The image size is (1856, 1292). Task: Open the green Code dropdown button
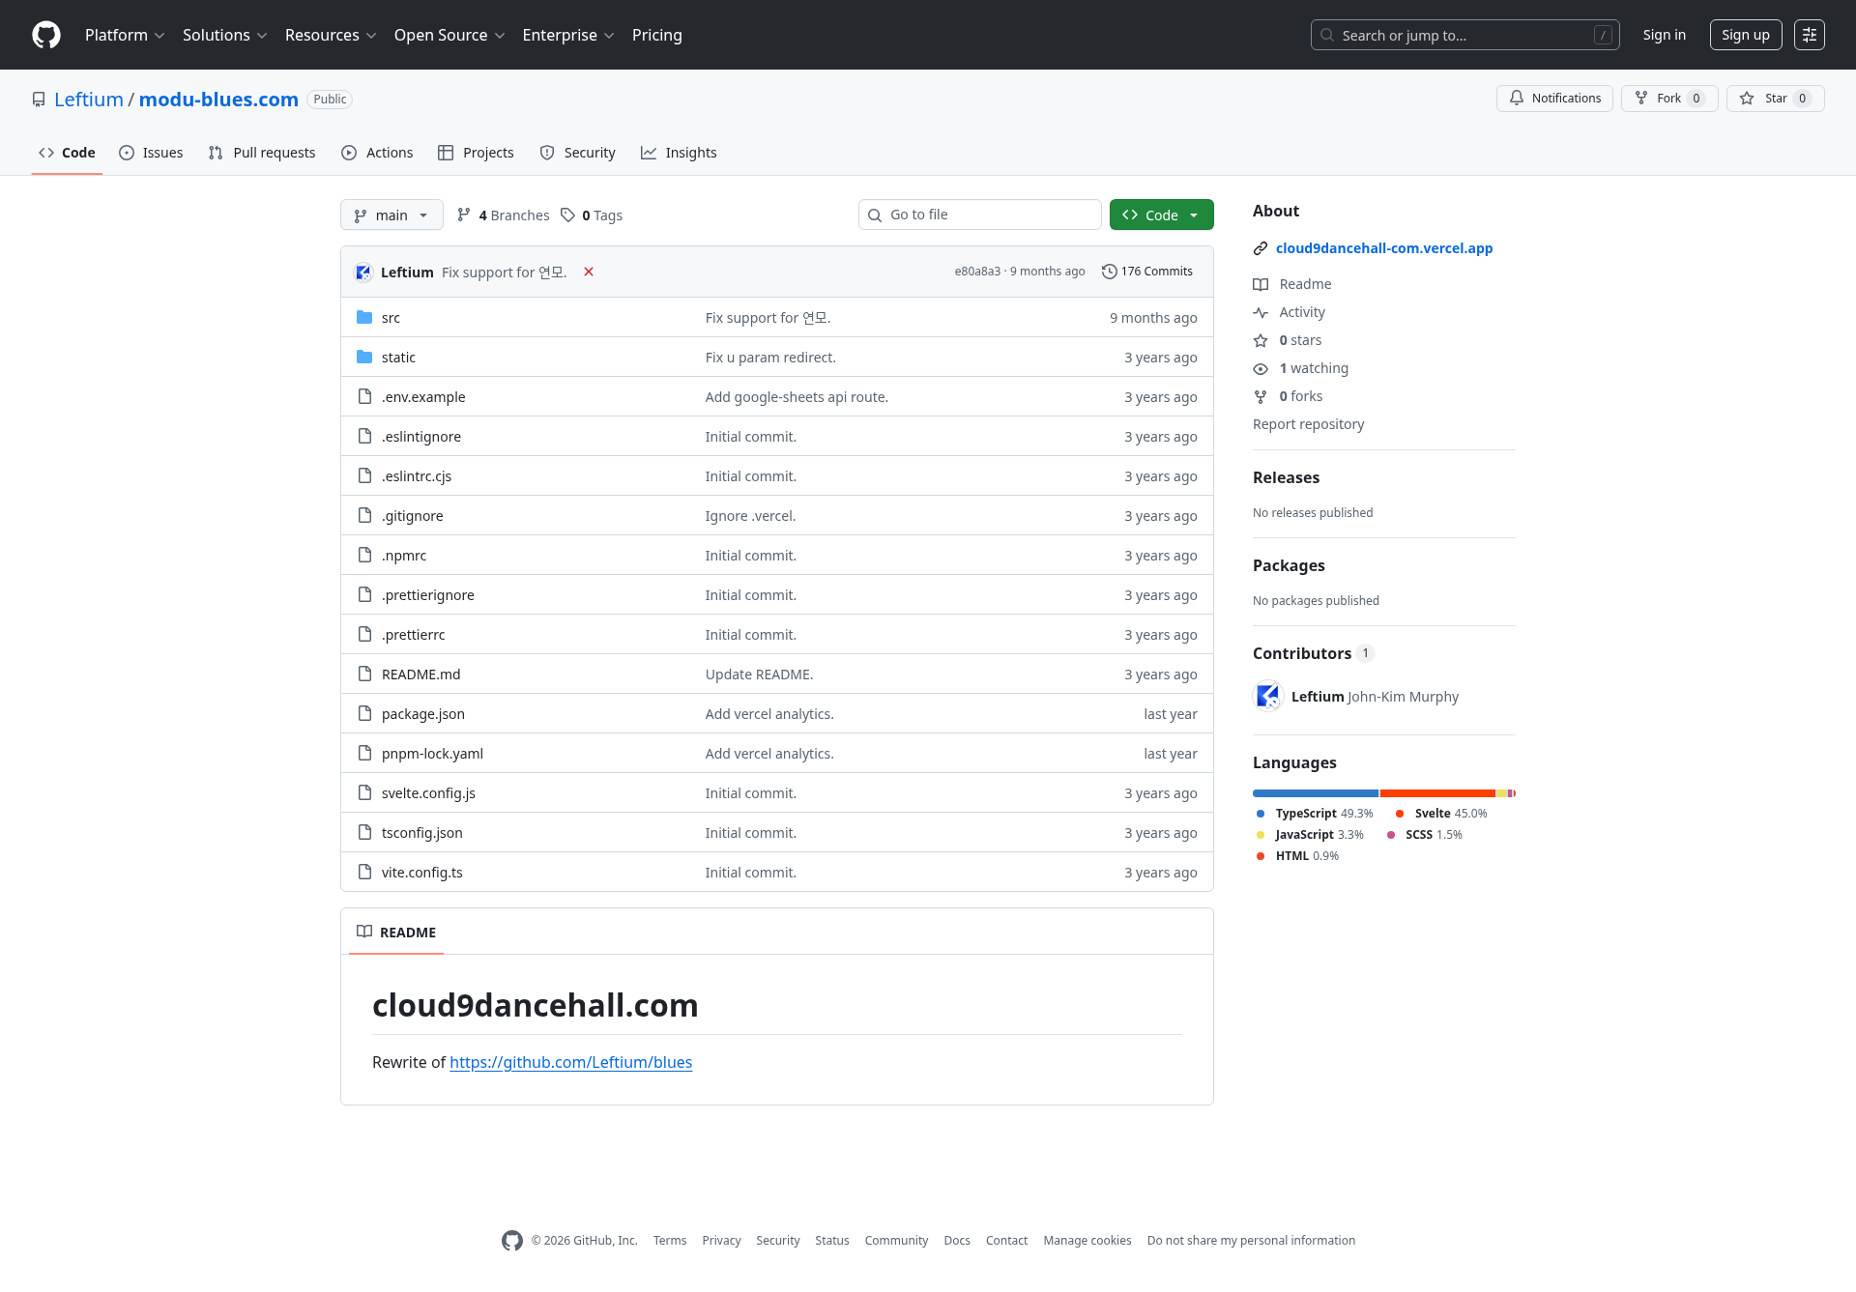pos(1161,215)
